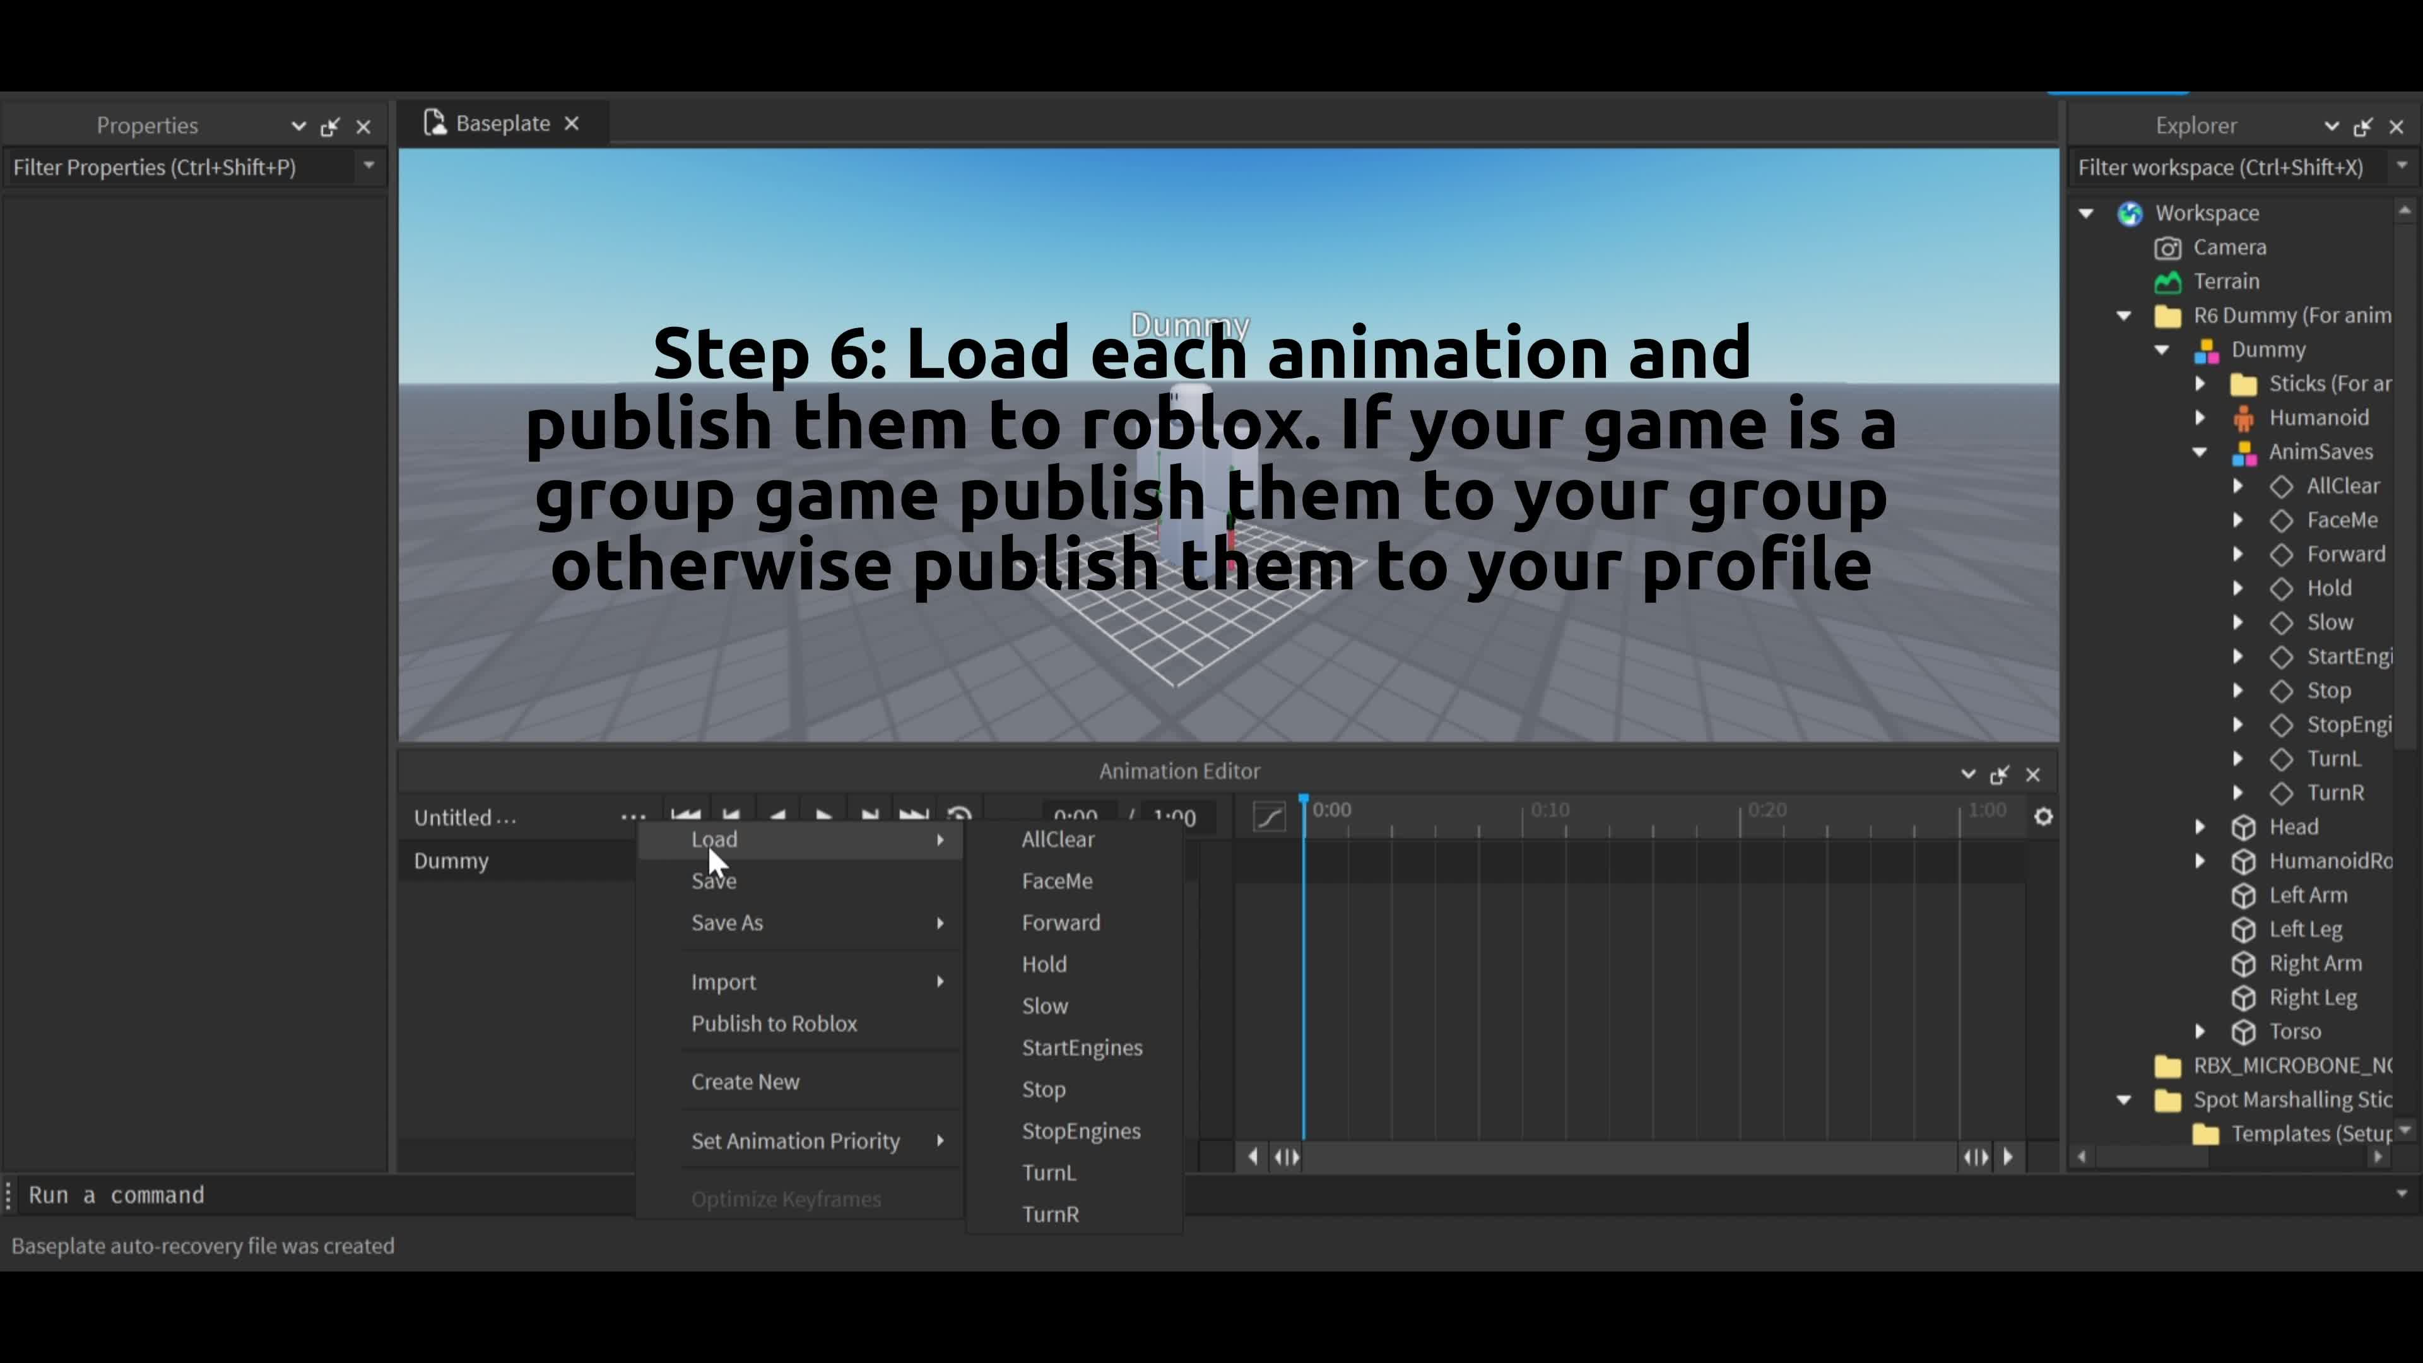Undock the Properties panel
Screen dimensions: 2423x1363
tap(330, 127)
